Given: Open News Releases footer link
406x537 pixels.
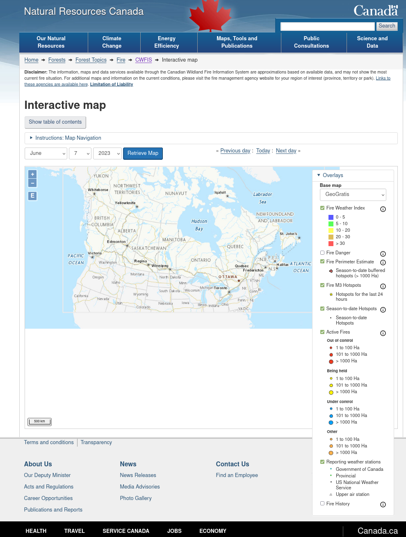Looking at the screenshot, I should (x=138, y=475).
